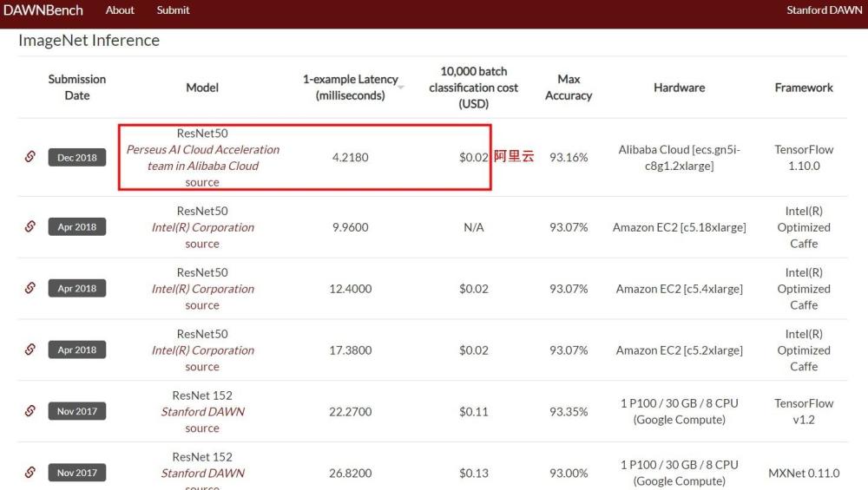
Task: Click Apr 2018 badge in 12.4000 row
Action: (77, 288)
